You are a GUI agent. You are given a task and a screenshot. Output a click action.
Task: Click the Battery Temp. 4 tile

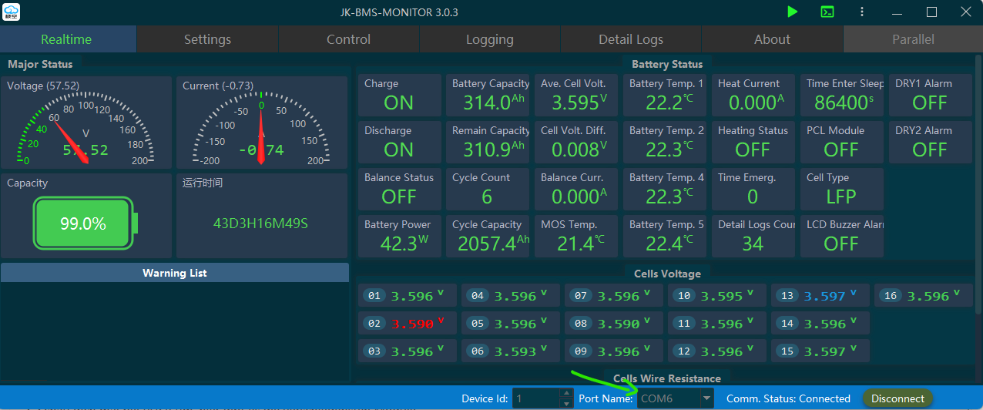point(666,189)
